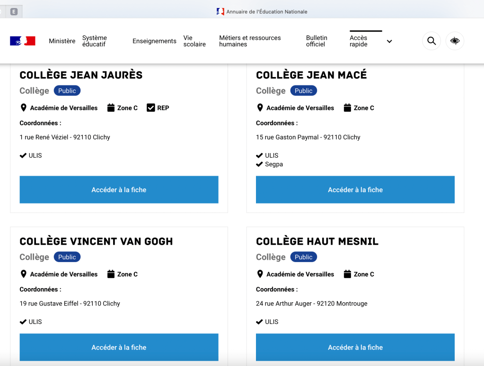Image resolution: width=484 pixels, height=366 pixels.
Task: Expand the Accès rapide chevron dropdown
Action: (x=389, y=42)
